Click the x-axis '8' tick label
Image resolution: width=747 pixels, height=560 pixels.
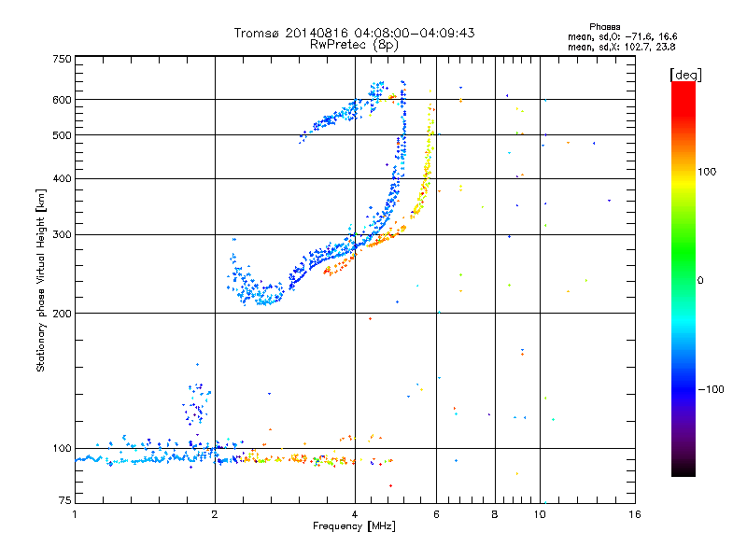click(495, 514)
